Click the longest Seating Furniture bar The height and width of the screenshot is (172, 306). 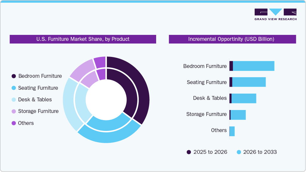249,82
